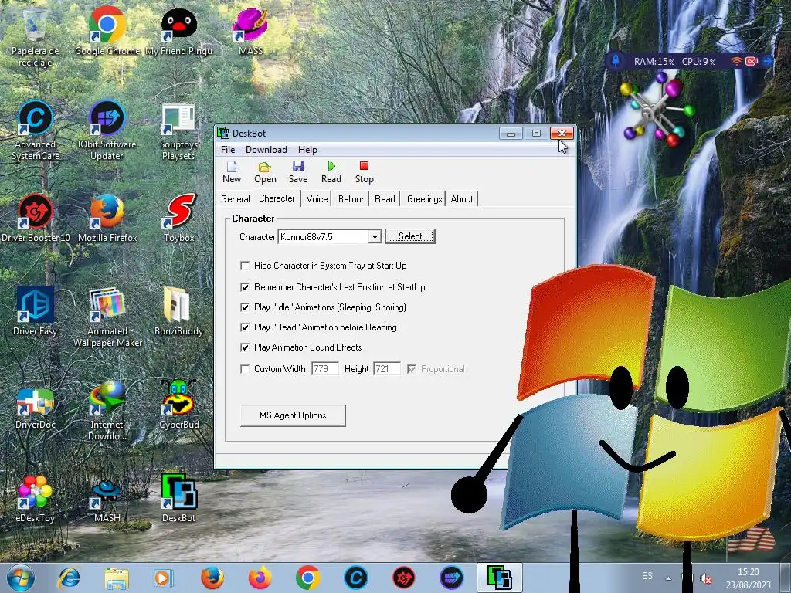
Task: Switch to the Voice tab
Action: point(317,199)
